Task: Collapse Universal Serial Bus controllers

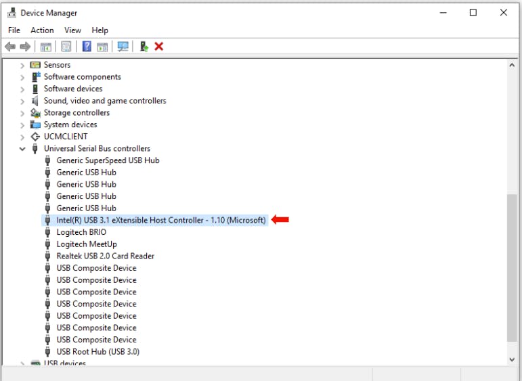Action: tap(22, 149)
